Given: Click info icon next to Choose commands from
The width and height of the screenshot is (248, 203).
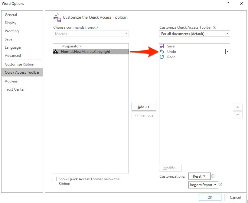Looking at the screenshot, I should 96,27.
